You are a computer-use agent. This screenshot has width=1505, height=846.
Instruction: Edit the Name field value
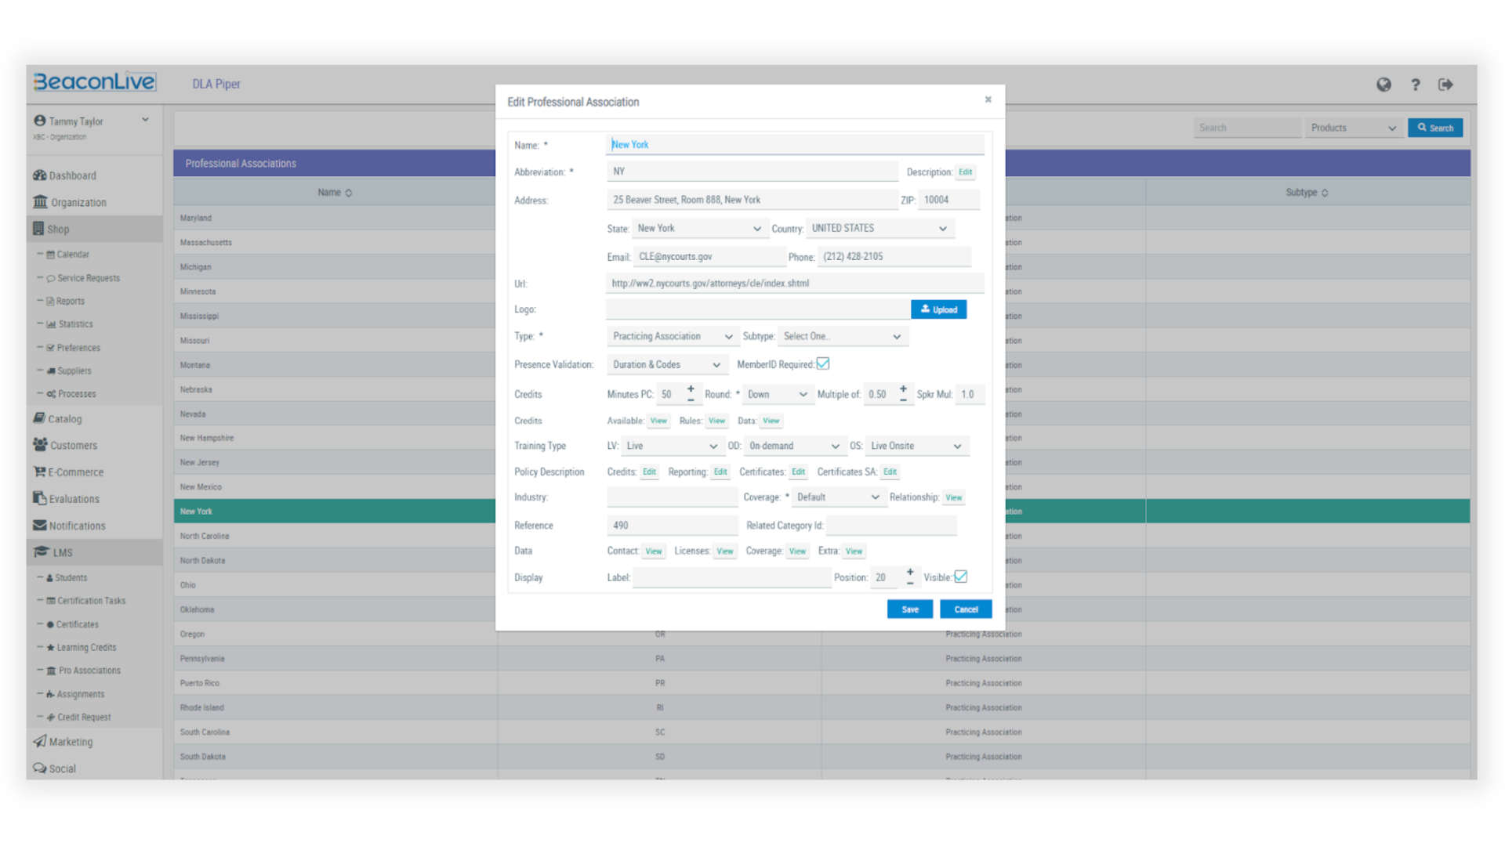tap(789, 145)
